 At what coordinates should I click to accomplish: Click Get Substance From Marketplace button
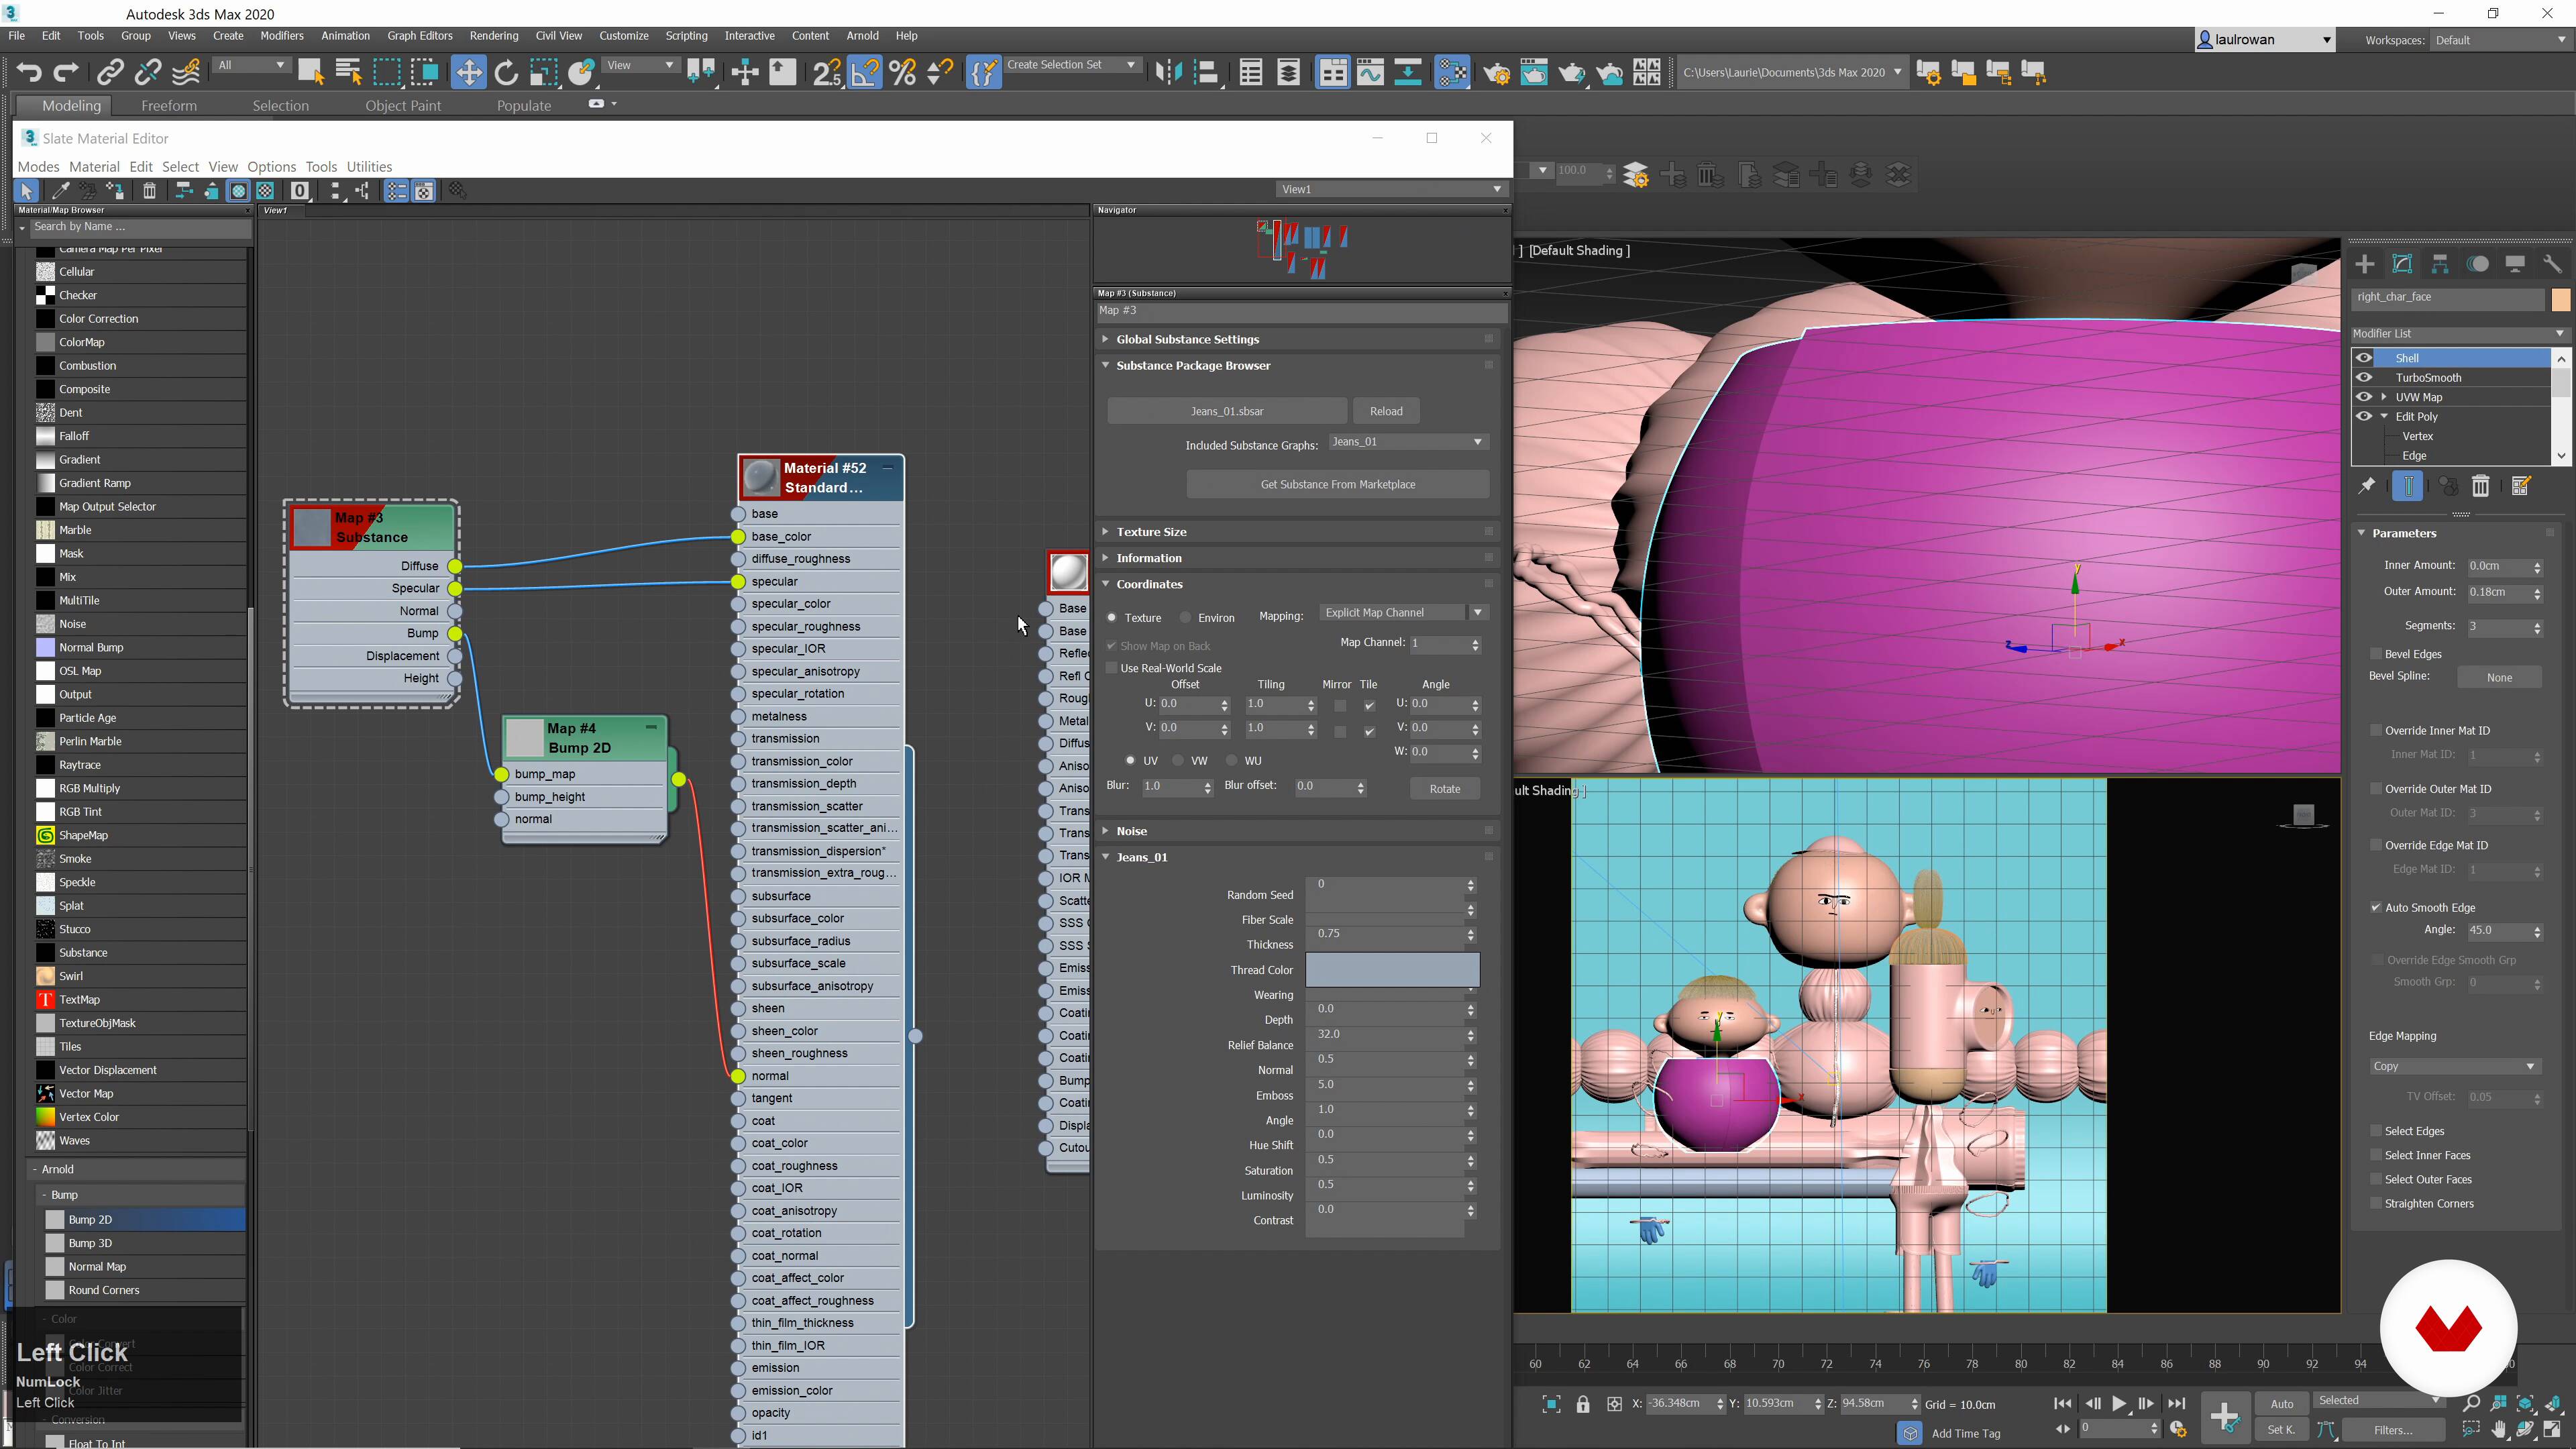tap(1337, 484)
